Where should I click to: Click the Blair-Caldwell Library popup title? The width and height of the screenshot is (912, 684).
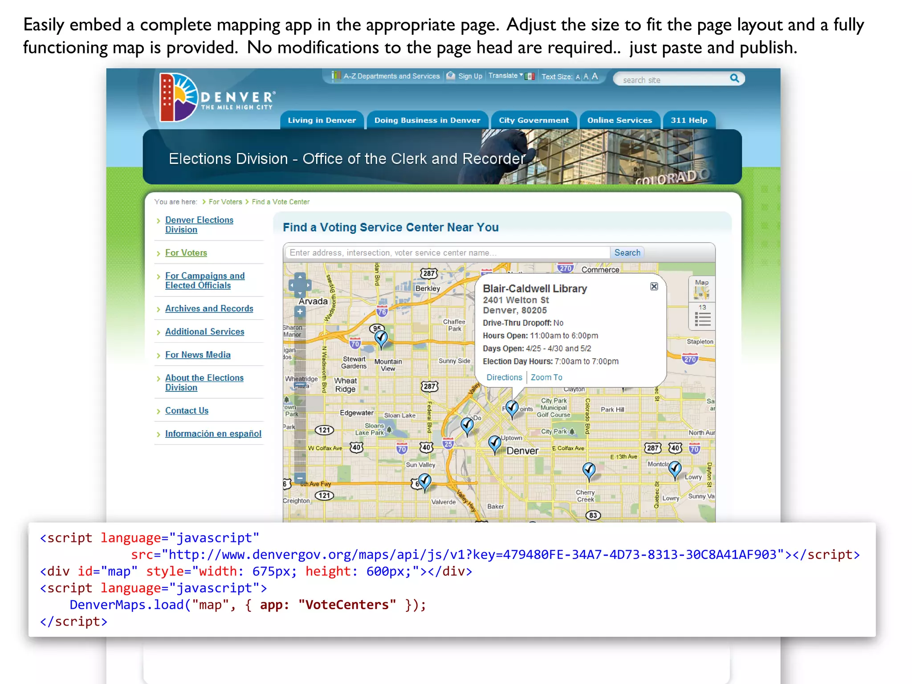pos(535,289)
